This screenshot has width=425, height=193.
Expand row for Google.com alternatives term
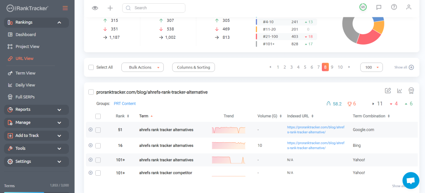point(90,129)
